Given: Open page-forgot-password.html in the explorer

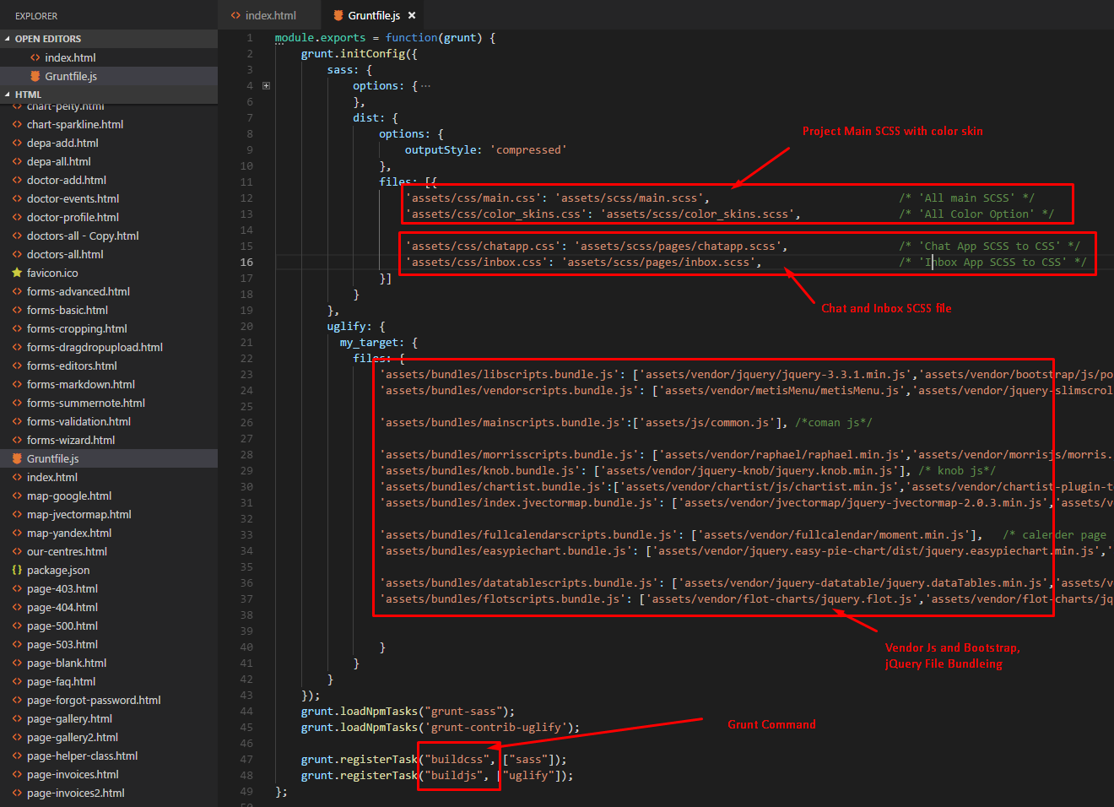Looking at the screenshot, I should [94, 700].
